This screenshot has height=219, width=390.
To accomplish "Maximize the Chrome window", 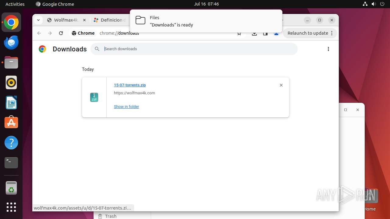I will pyautogui.click(x=320, y=20).
